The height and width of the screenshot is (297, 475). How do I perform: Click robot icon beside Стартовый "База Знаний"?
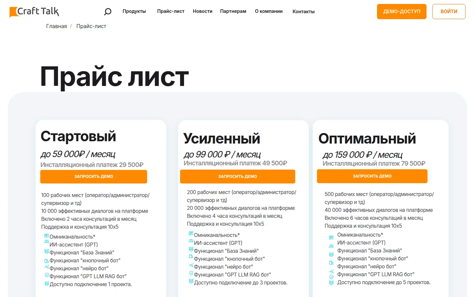coord(47,251)
